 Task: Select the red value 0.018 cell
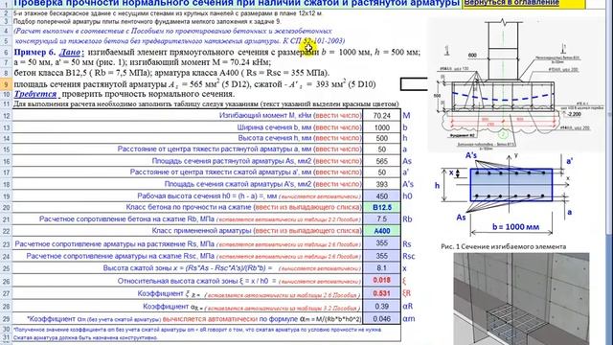381,280
